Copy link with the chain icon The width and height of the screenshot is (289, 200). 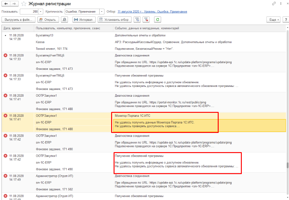[x=274, y=3]
